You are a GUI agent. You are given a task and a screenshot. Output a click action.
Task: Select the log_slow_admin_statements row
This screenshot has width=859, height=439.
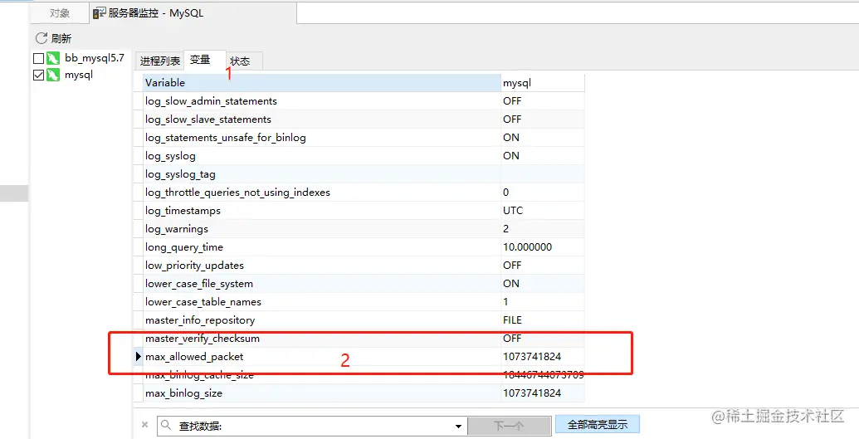359,101
